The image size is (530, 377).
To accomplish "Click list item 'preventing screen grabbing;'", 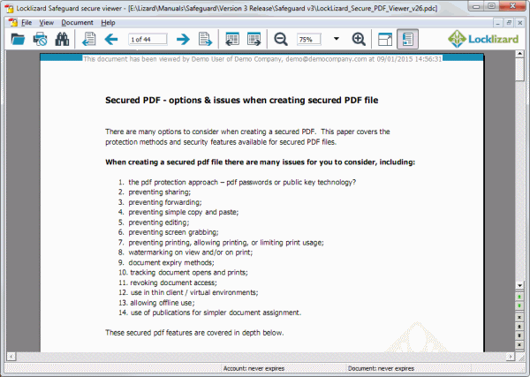I will (173, 232).
